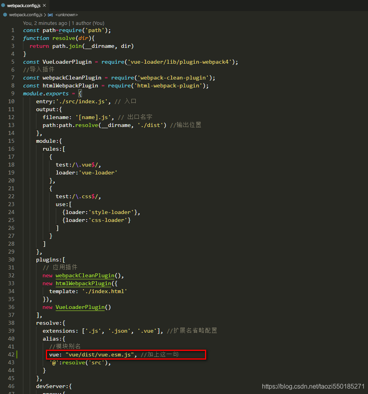Image resolution: width=368 pixels, height=394 pixels.
Task: Click underlined htmlWebpackPlugin constructor on line 33
Action: tap(83, 283)
